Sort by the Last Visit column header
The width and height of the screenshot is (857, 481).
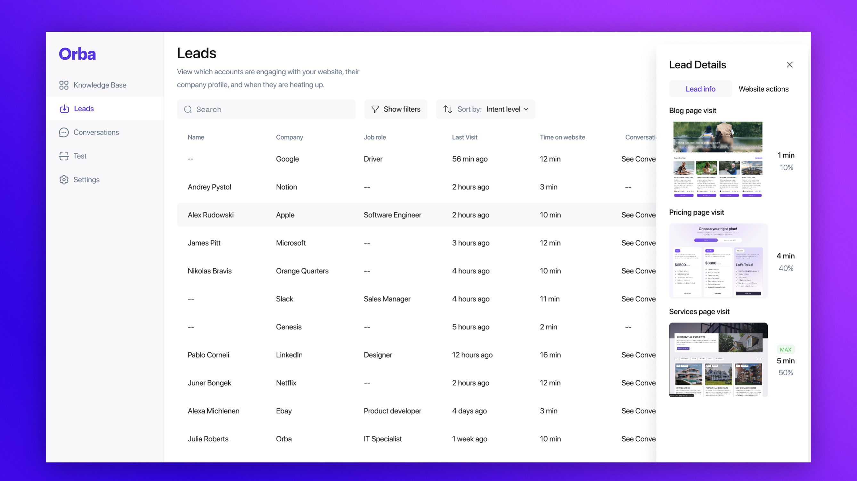point(464,137)
